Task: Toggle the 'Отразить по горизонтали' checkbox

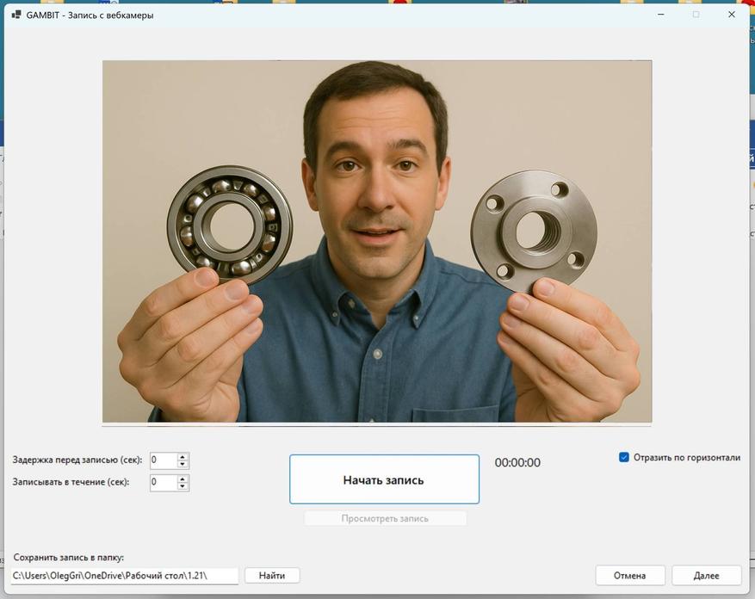Action: click(624, 457)
